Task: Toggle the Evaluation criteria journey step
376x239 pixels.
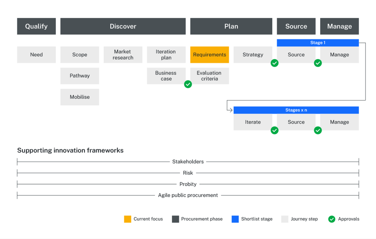Action: pos(209,76)
